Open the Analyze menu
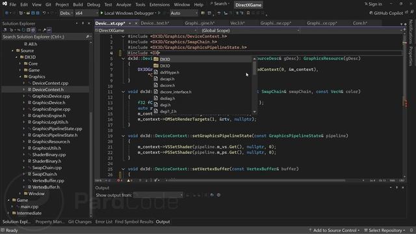 pos(123,5)
